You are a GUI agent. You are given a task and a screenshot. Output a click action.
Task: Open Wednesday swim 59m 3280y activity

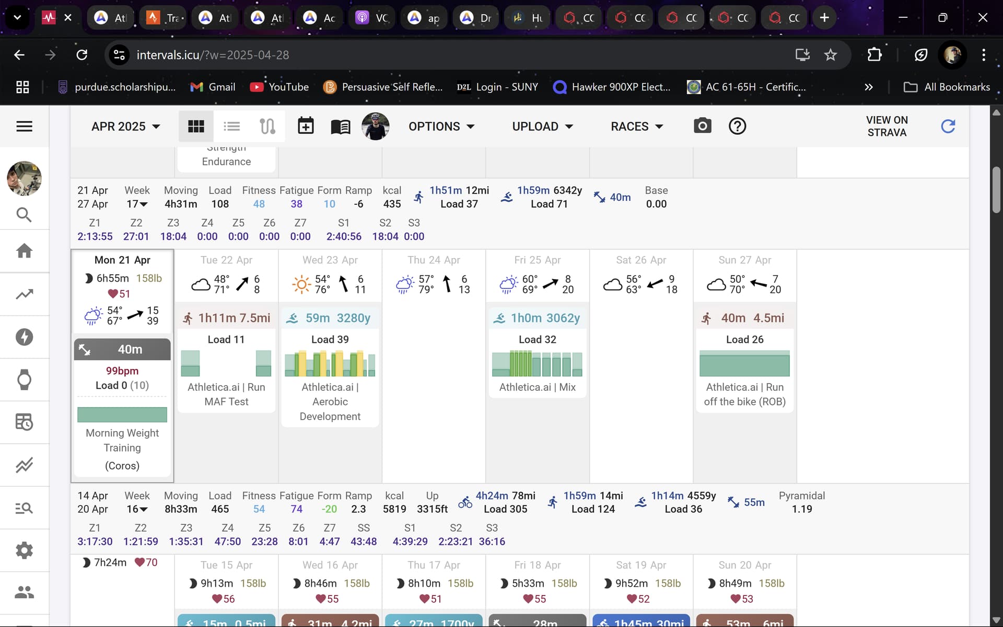330,318
